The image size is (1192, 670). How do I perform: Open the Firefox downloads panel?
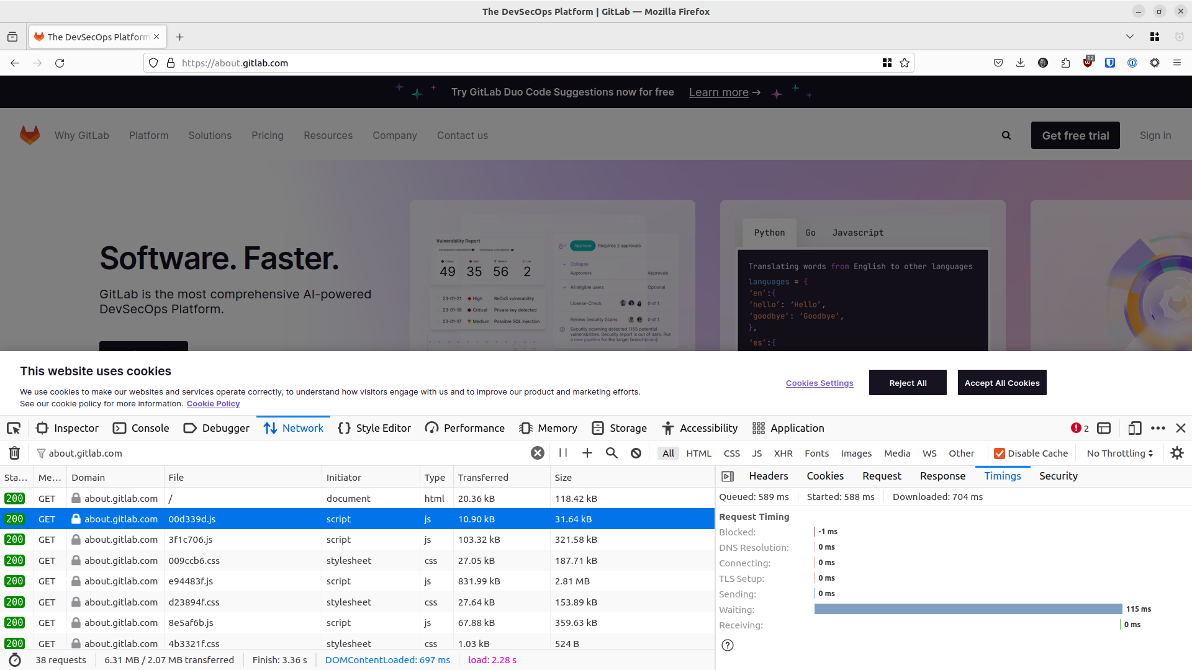[x=1021, y=63]
